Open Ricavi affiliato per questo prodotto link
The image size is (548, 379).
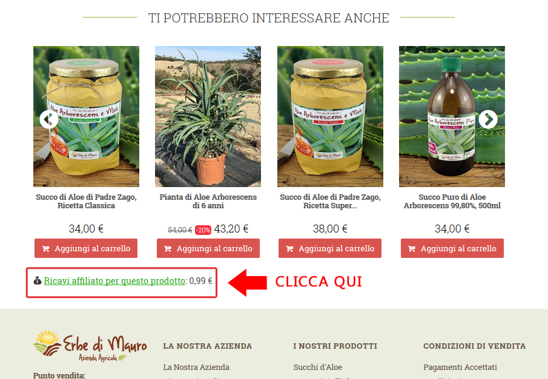114,281
